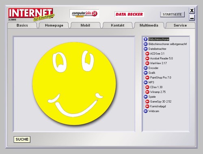Collapse the Dateibetrachter category arrow
Viewport: 203px width, 154px height.
pyautogui.click(x=146, y=49)
